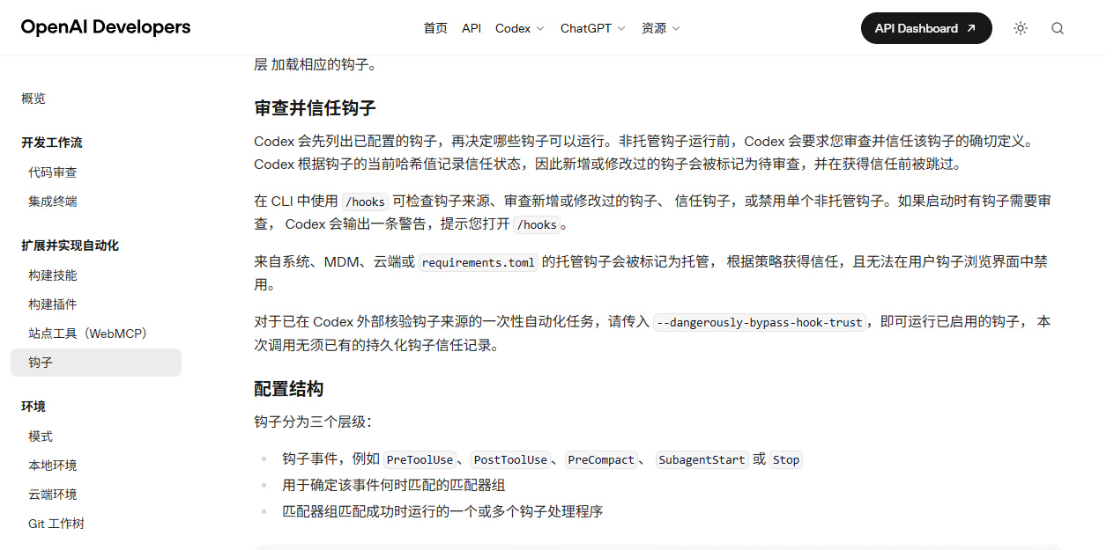This screenshot has width=1114, height=550.
Task: Select the API nav item
Action: pos(472,28)
